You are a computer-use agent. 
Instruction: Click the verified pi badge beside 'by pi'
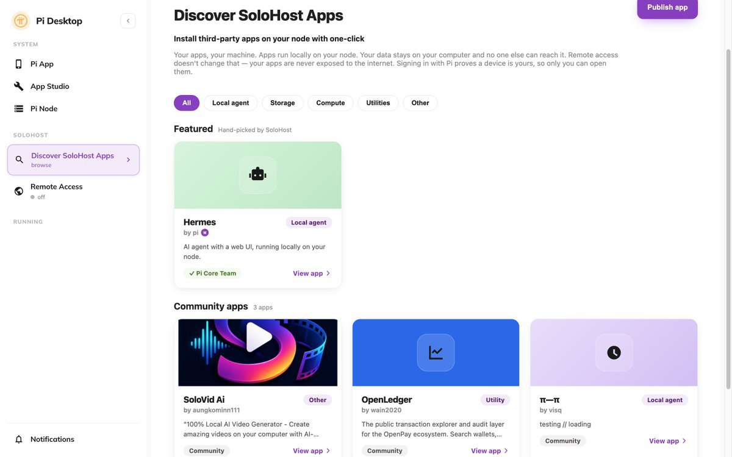pyautogui.click(x=205, y=233)
